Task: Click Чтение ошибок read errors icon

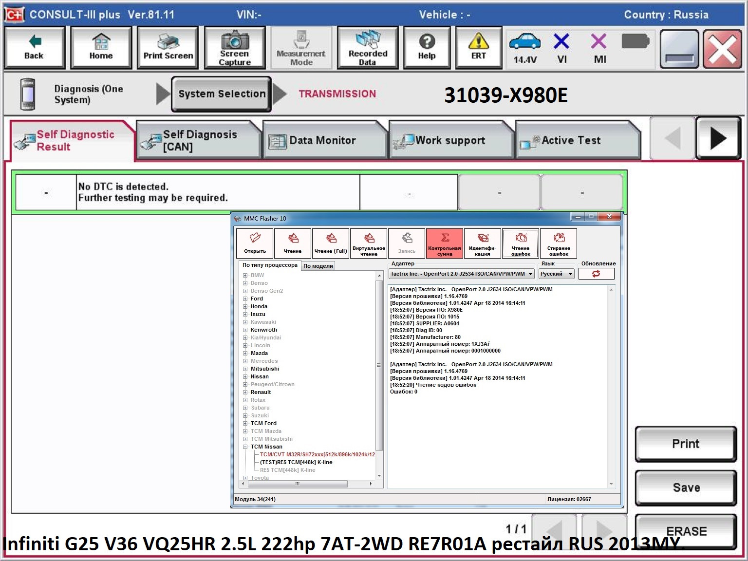Action: (x=521, y=243)
